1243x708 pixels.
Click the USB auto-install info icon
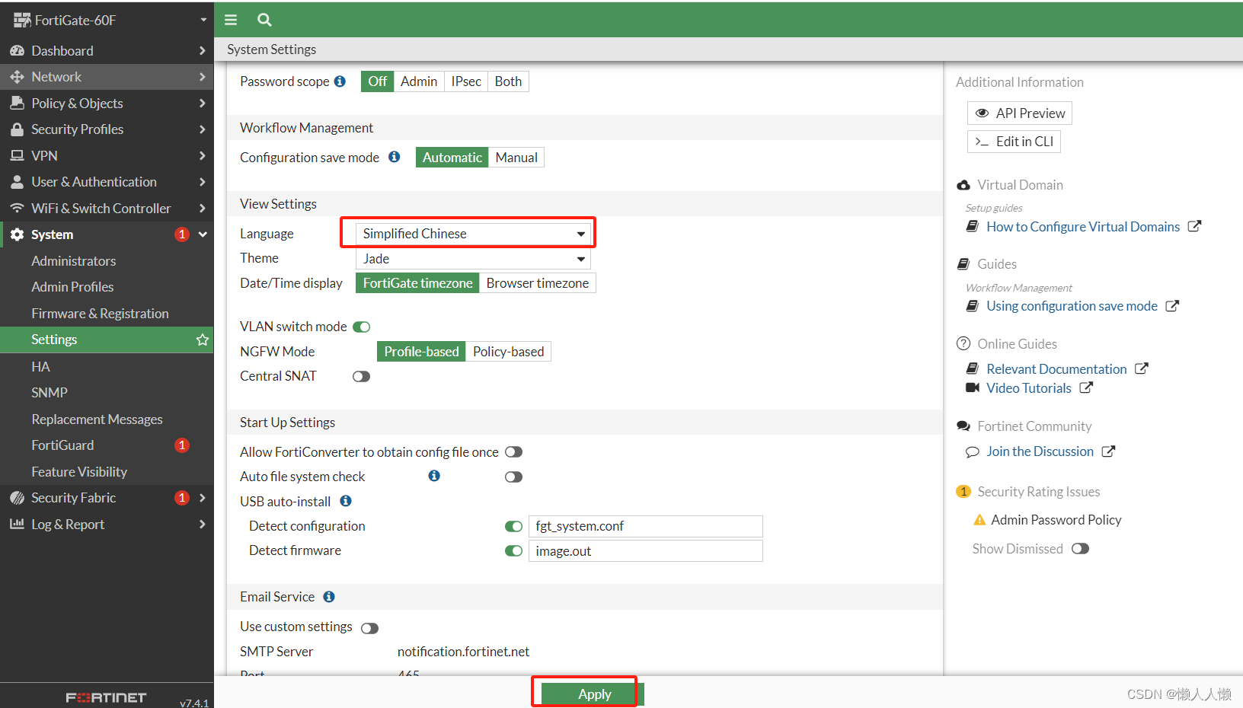pos(346,501)
